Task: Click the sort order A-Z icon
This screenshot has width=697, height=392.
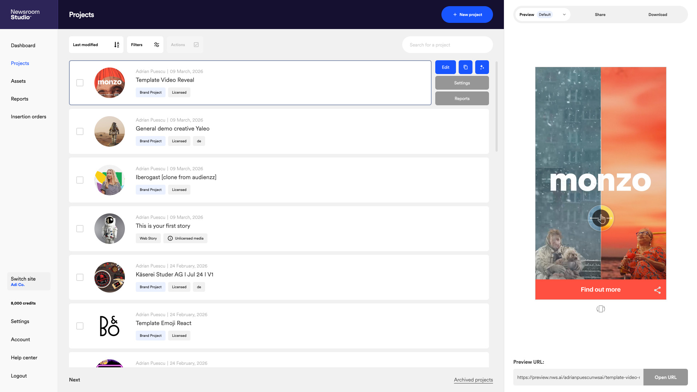Action: (117, 45)
